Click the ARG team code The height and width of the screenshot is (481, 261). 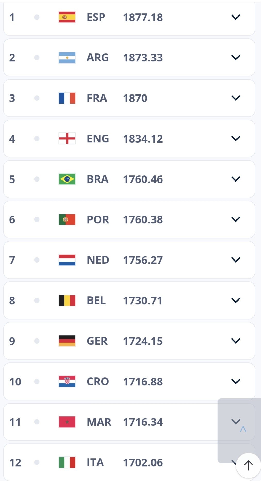(x=97, y=58)
